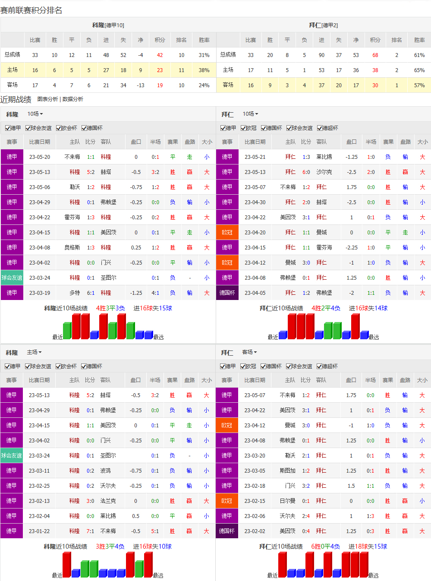Click the 德甲 badge for 拜仁 vs 莱比锡 on 23-05-21
The image size is (431, 581).
pos(227,157)
